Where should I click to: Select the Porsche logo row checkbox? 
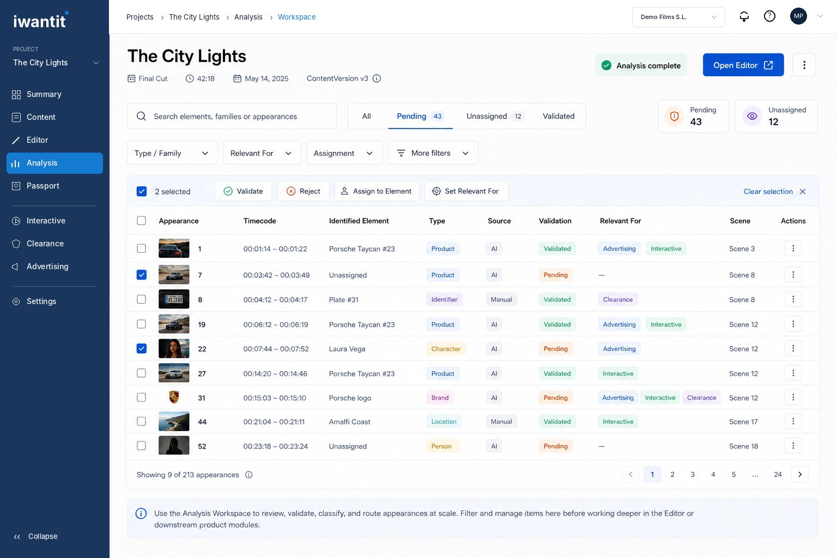[x=142, y=397]
